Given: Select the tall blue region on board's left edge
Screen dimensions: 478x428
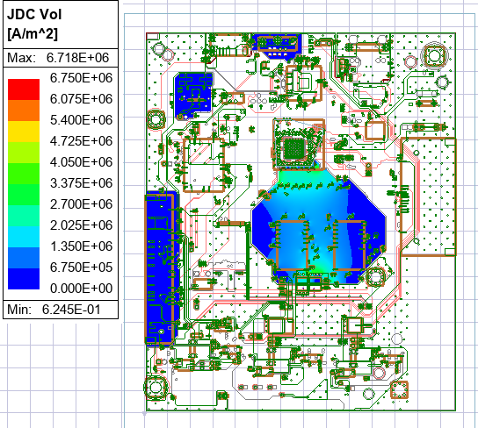Looking at the screenshot, I should tap(161, 268).
